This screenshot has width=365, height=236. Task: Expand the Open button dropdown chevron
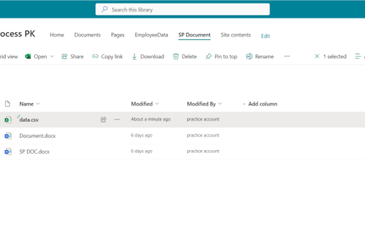tap(52, 57)
